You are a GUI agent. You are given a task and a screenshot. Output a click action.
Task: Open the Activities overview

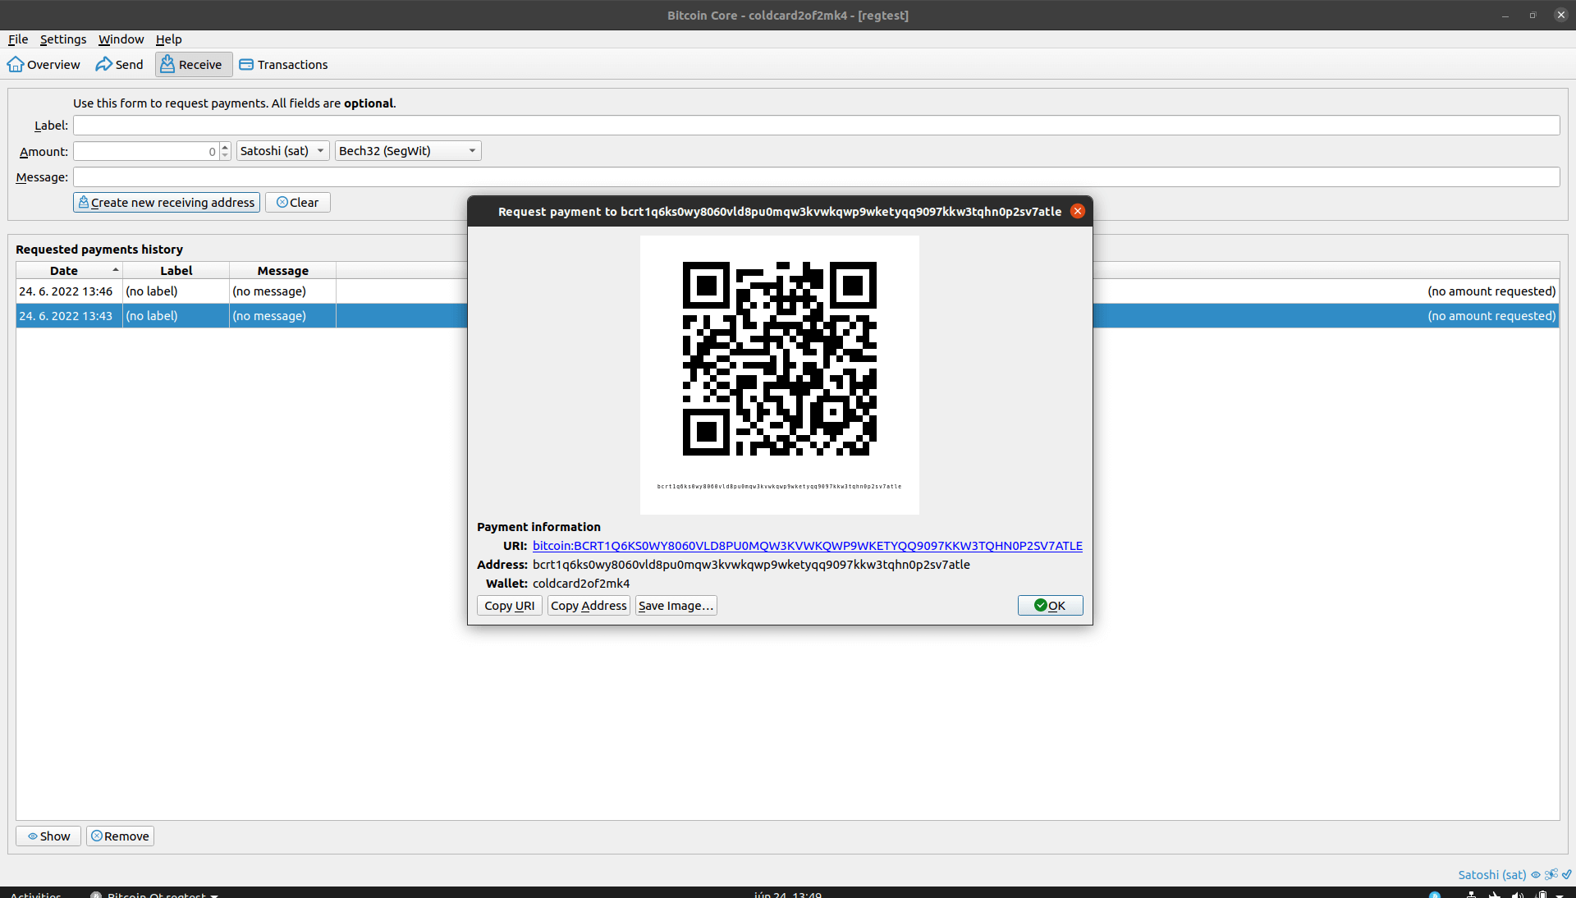(x=35, y=894)
